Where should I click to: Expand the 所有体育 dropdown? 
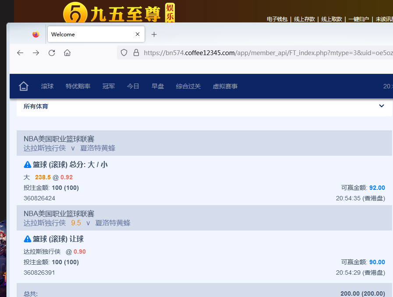coord(204,107)
